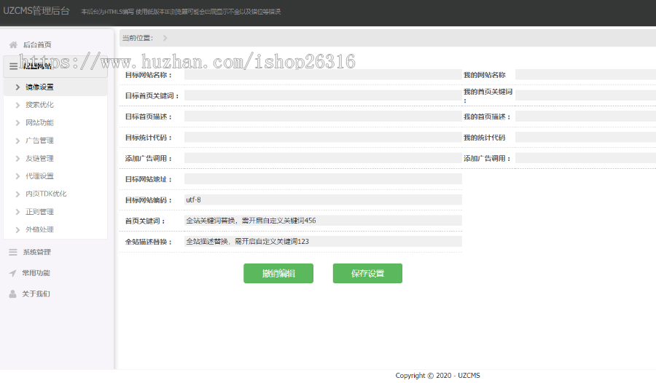Expand the 内页TDK优化 chevron
The width and height of the screenshot is (656, 383).
17,194
